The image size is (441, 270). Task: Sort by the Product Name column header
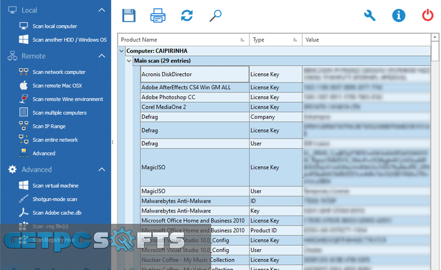(184, 40)
